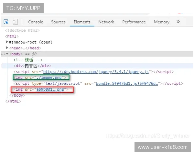
Task: Switch to the Sources tab
Action: 58,22
